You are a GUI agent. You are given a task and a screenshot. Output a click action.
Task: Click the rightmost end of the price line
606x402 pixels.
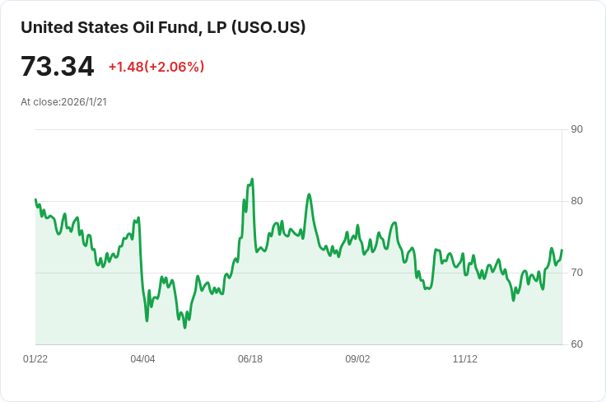tap(562, 250)
